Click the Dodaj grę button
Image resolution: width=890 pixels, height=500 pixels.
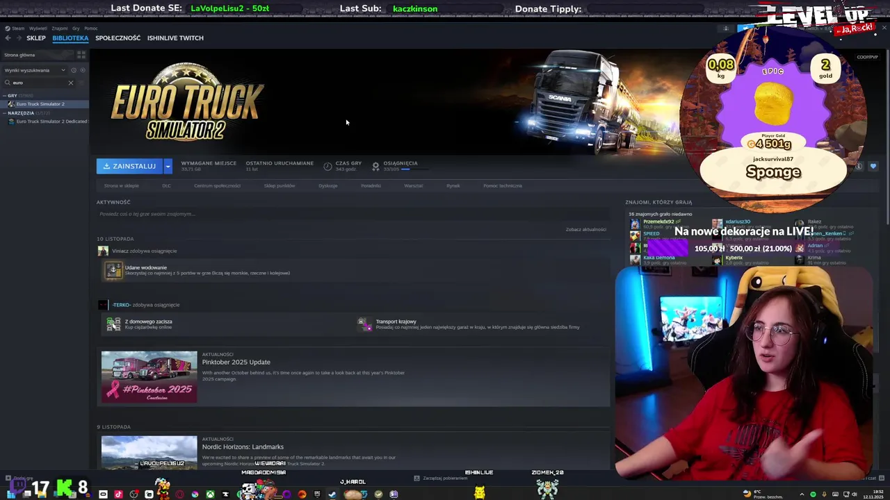[19, 478]
